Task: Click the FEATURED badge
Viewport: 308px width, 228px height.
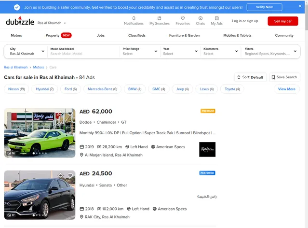Action: click(207, 173)
